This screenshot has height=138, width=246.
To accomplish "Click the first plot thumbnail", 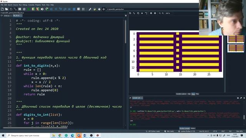I will 236,39.
